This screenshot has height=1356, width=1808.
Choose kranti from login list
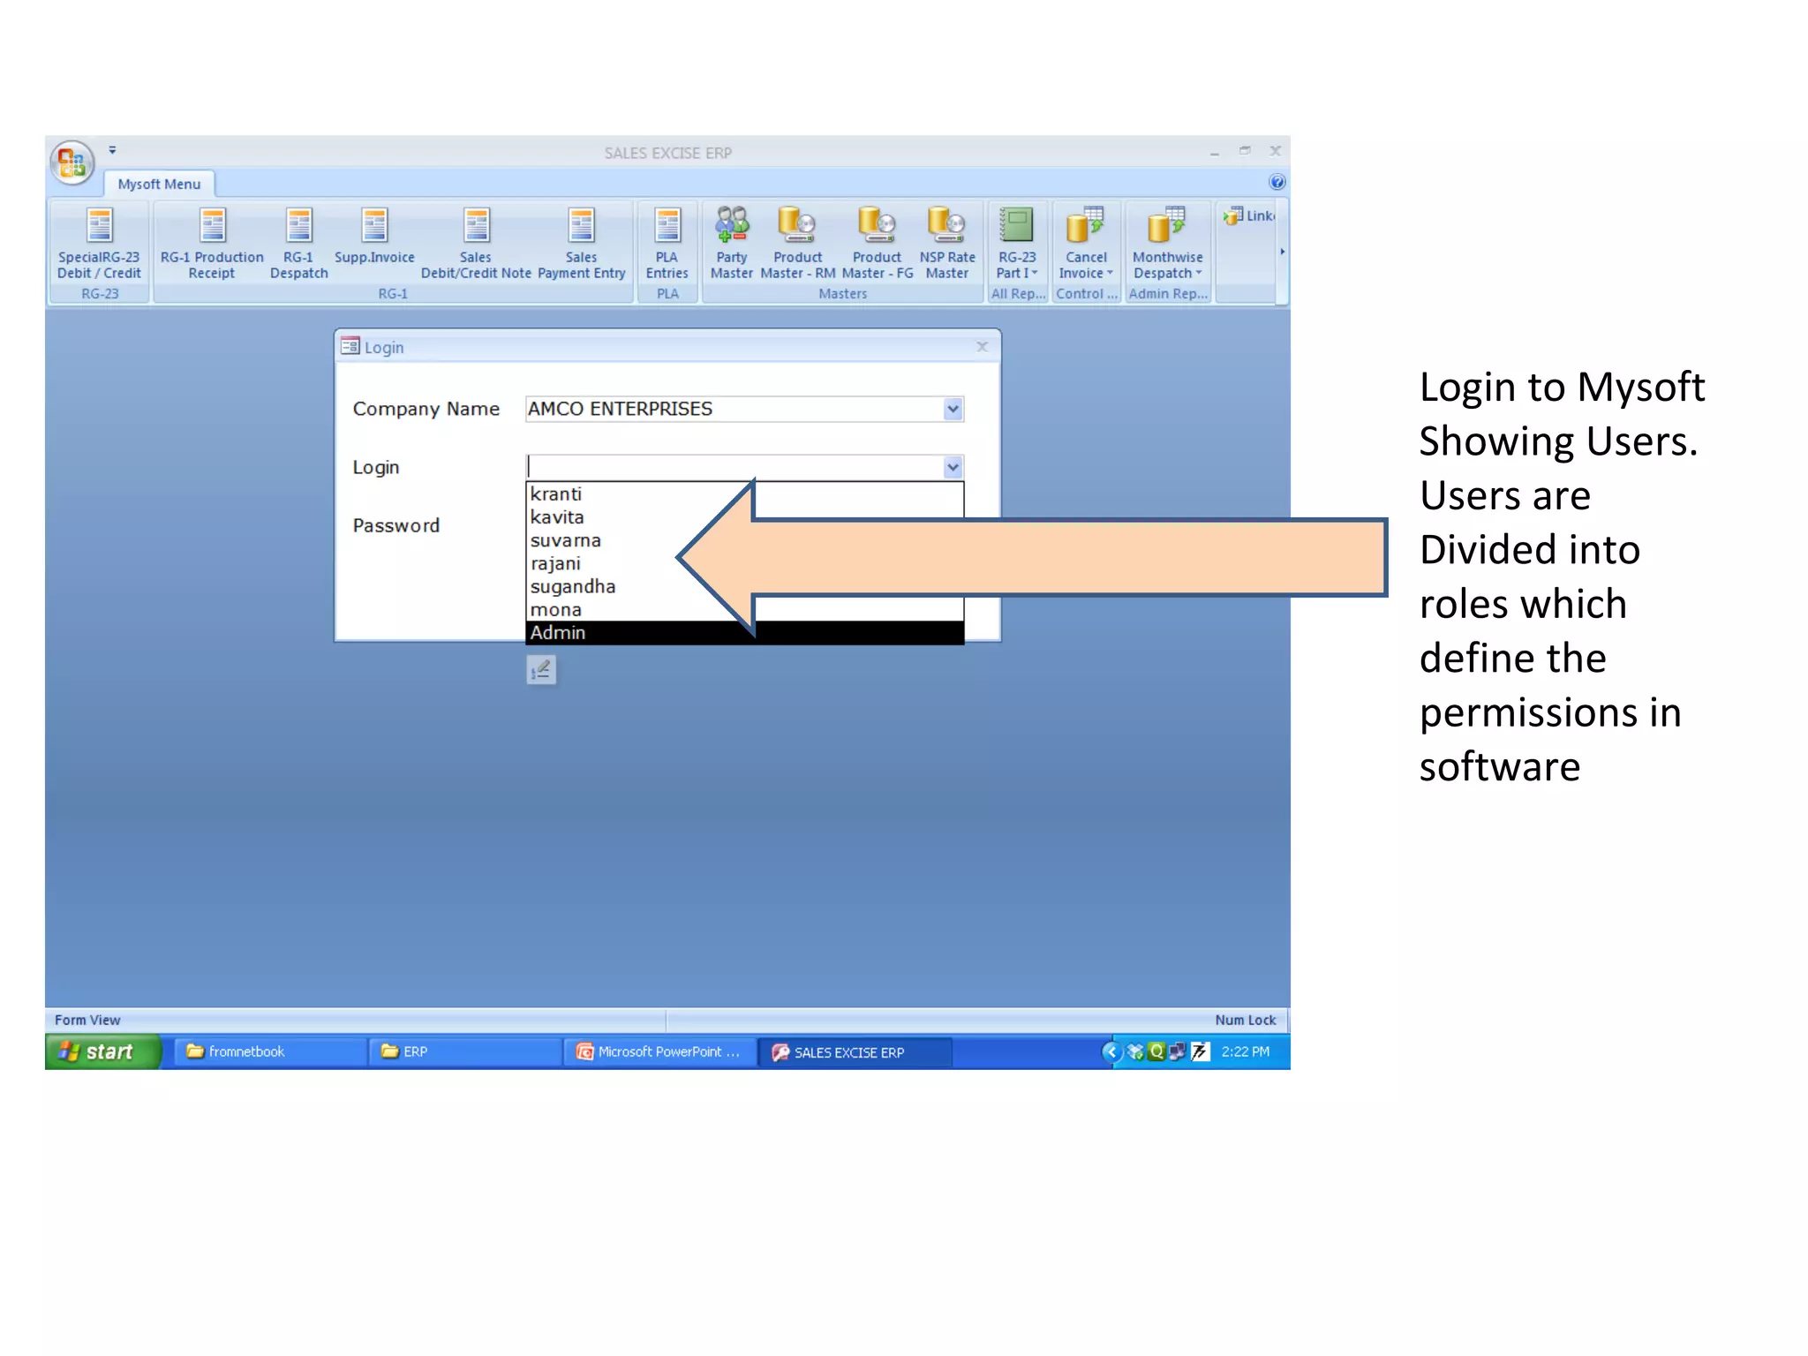pyautogui.click(x=556, y=494)
